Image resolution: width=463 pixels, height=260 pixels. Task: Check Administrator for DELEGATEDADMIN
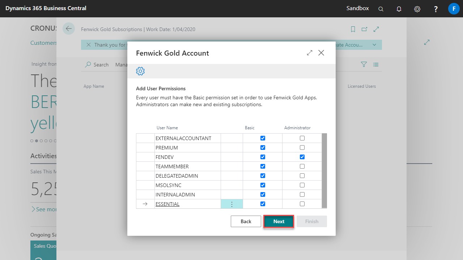(x=302, y=175)
